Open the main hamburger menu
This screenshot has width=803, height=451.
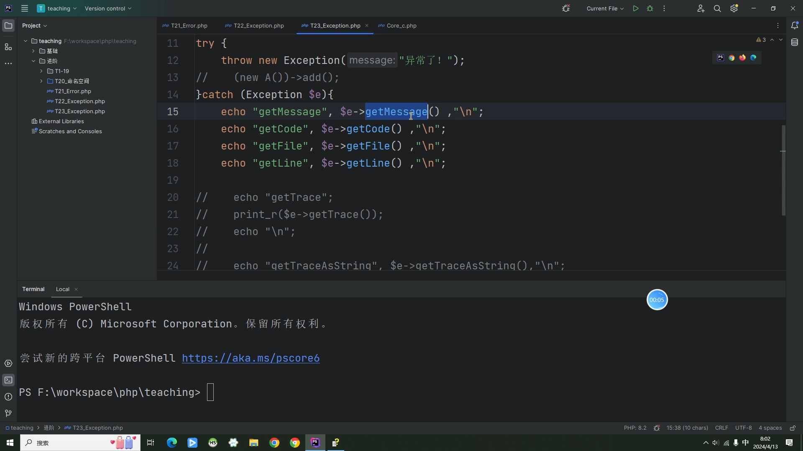pyautogui.click(x=25, y=8)
